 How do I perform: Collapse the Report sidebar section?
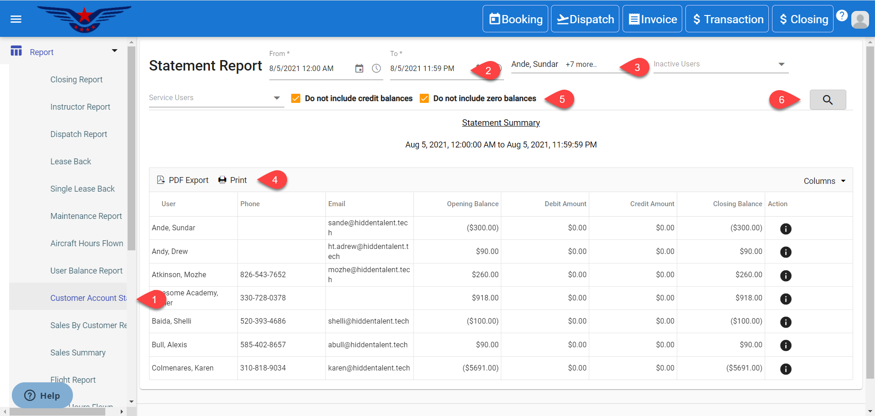coord(114,51)
